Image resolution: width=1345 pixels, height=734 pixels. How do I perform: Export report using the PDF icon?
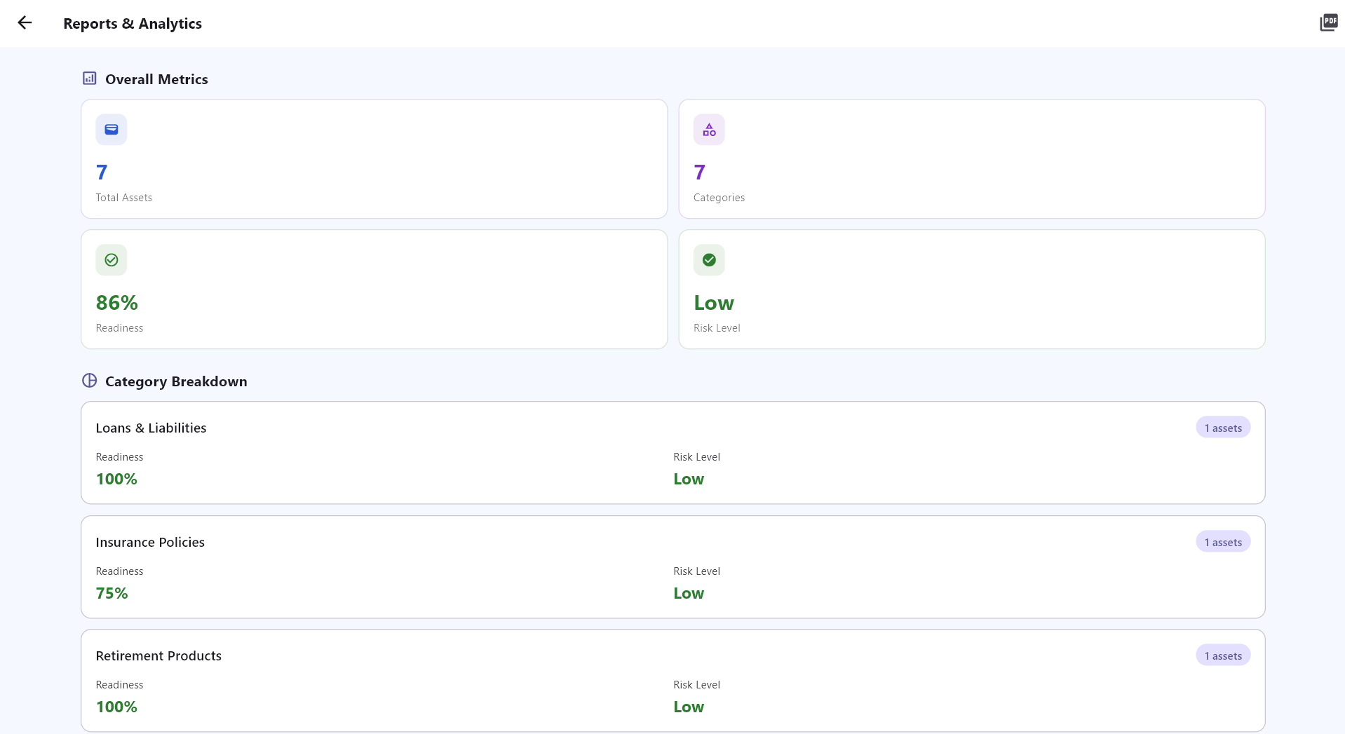pos(1328,23)
